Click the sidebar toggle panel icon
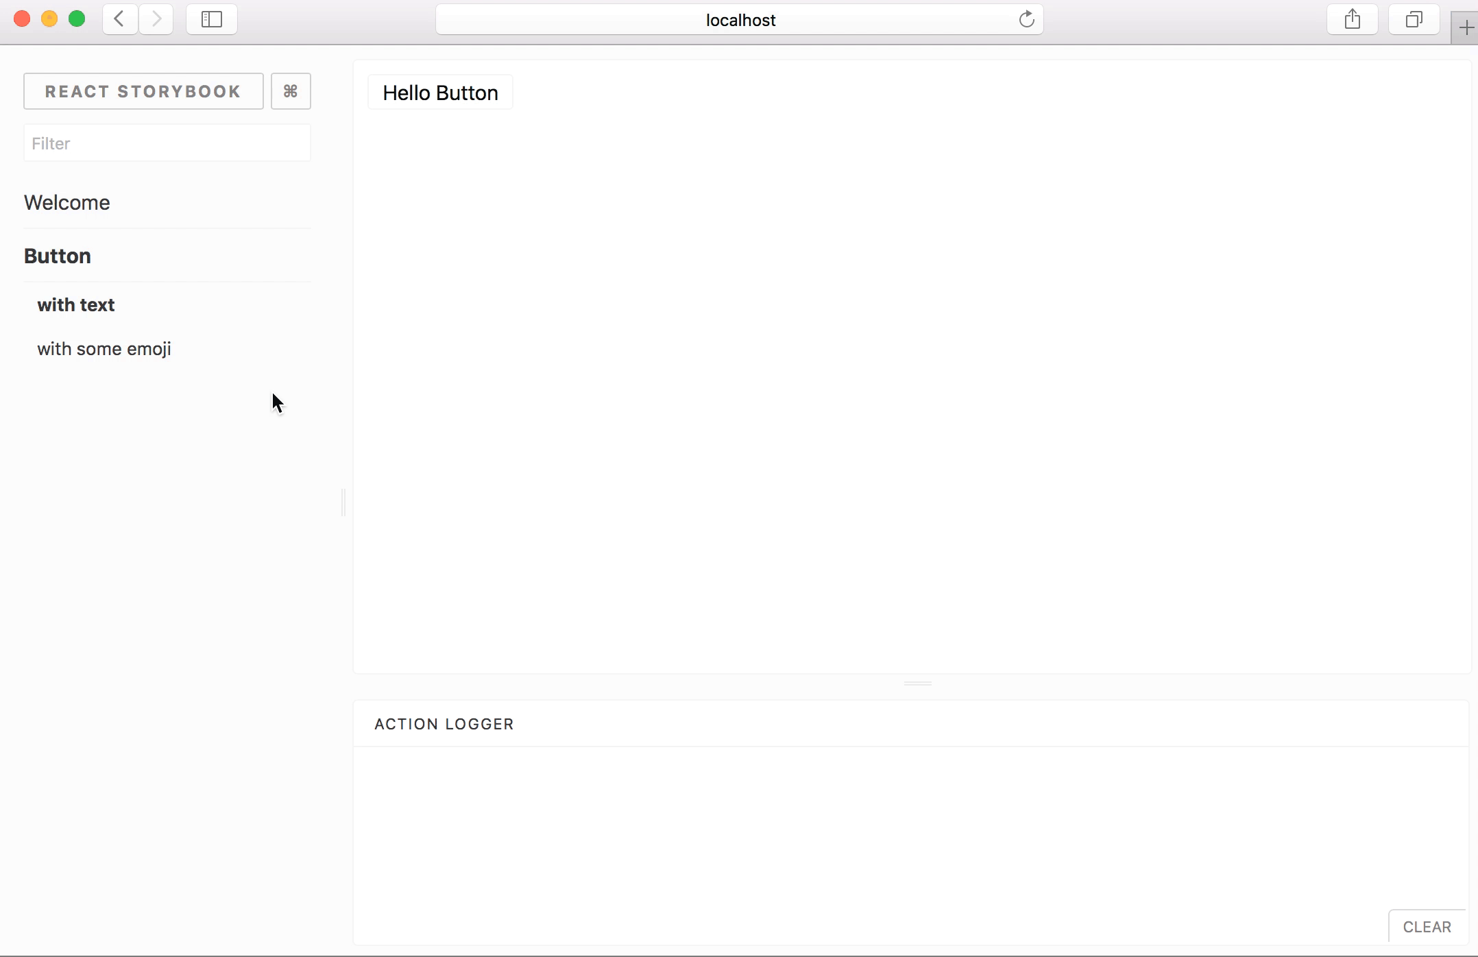The image size is (1478, 957). click(x=213, y=19)
